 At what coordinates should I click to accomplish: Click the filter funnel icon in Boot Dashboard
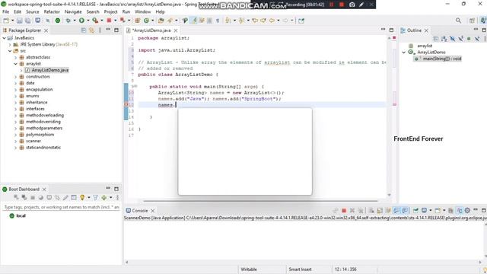pyautogui.click(x=95, y=198)
